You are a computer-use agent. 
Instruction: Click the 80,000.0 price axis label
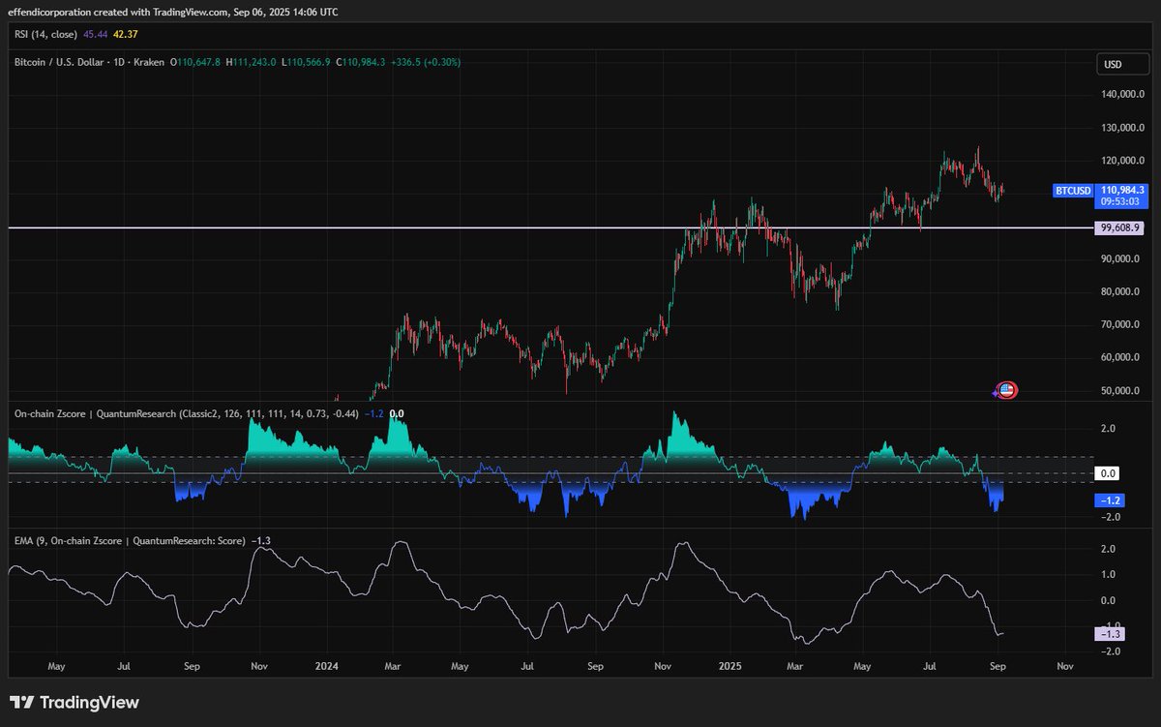(x=1121, y=292)
